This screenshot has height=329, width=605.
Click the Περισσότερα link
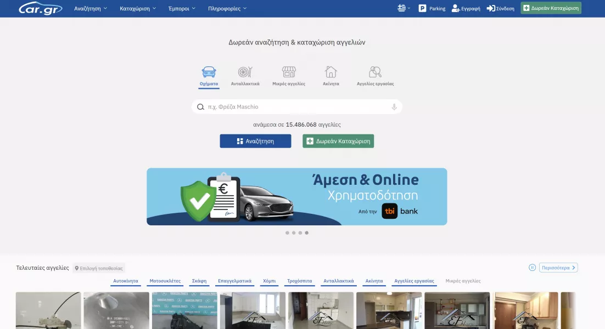pyautogui.click(x=558, y=268)
